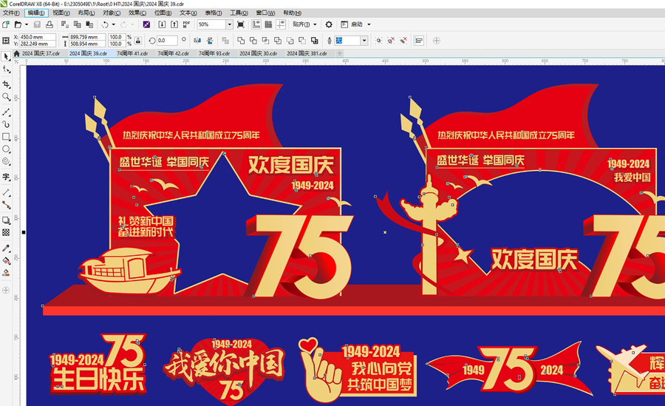This screenshot has width=665, height=406.
Task: Click the new document tab plus button
Action: 339,53
